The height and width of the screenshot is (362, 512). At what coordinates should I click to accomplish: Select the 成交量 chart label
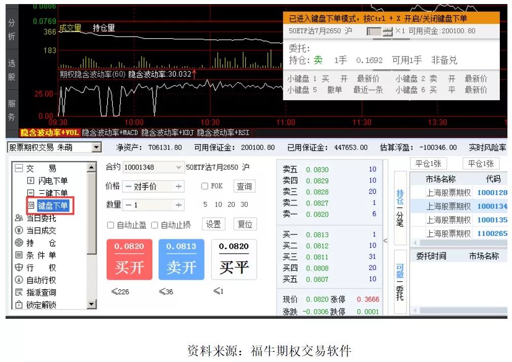pos(70,28)
